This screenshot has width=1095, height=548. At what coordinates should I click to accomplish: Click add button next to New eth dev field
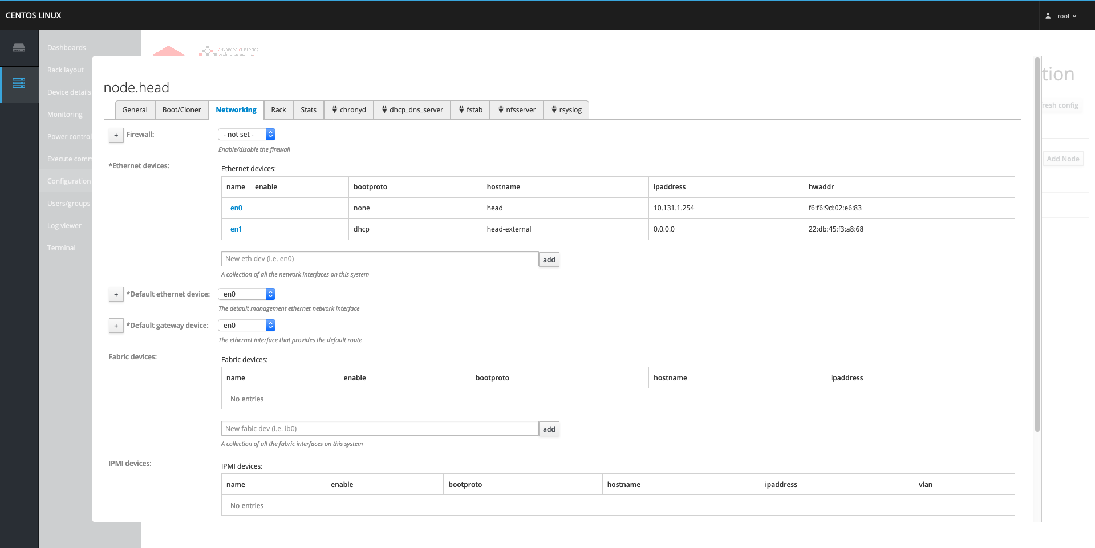pyautogui.click(x=549, y=260)
